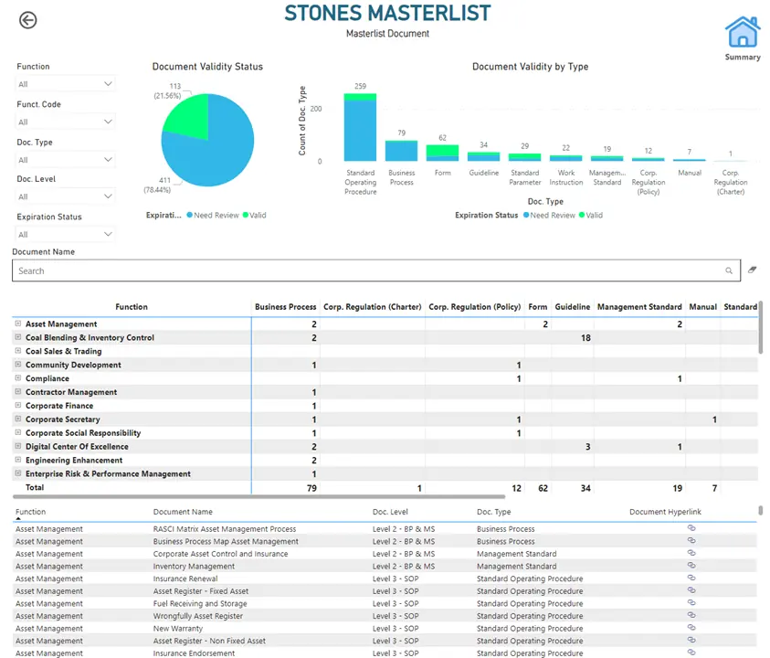Sort matrix by Corp. Regulation (Charter) header
Image resolution: width=770 pixels, height=658 pixels.
point(373,307)
